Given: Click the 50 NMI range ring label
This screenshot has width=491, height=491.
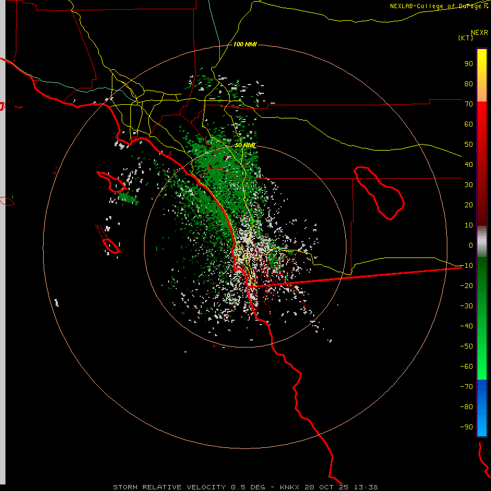Looking at the screenshot, I should click(x=245, y=145).
